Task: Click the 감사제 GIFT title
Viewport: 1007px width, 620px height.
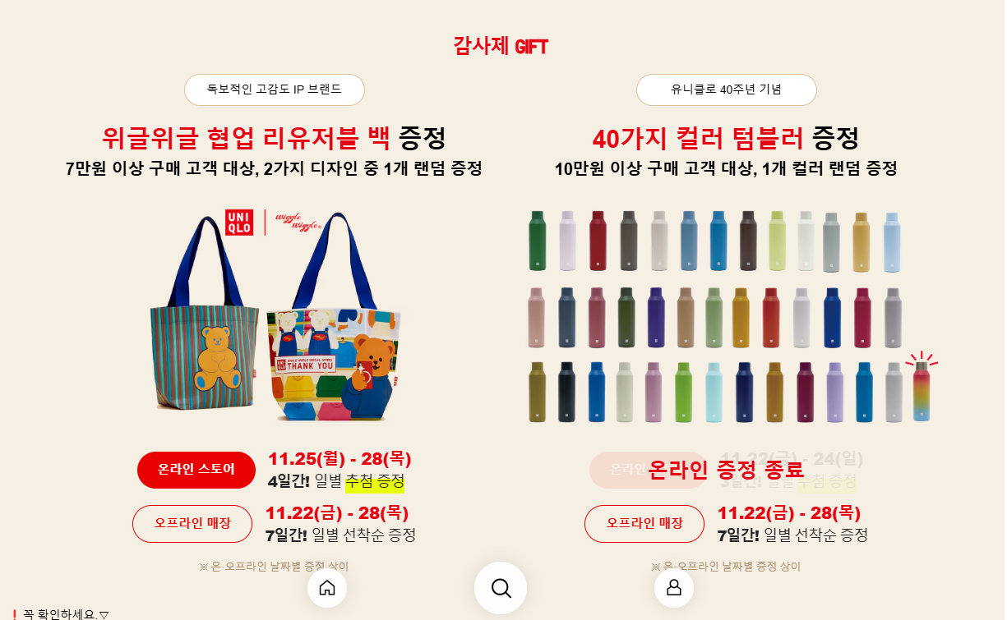Action: (x=500, y=46)
